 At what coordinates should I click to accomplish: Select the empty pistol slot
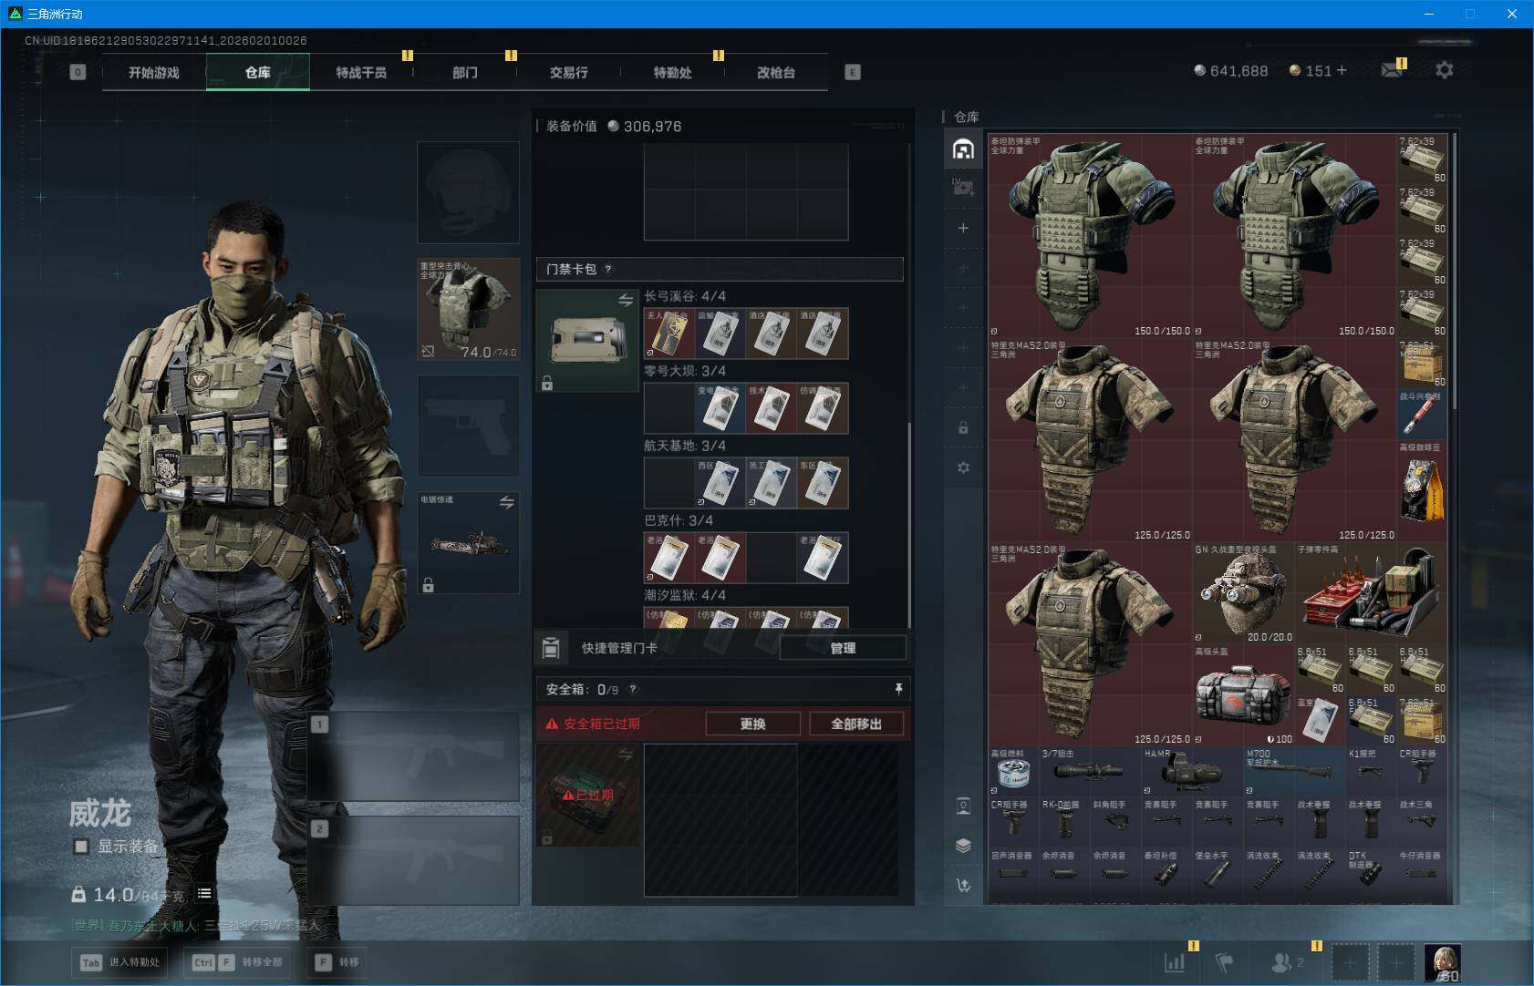[x=469, y=426]
